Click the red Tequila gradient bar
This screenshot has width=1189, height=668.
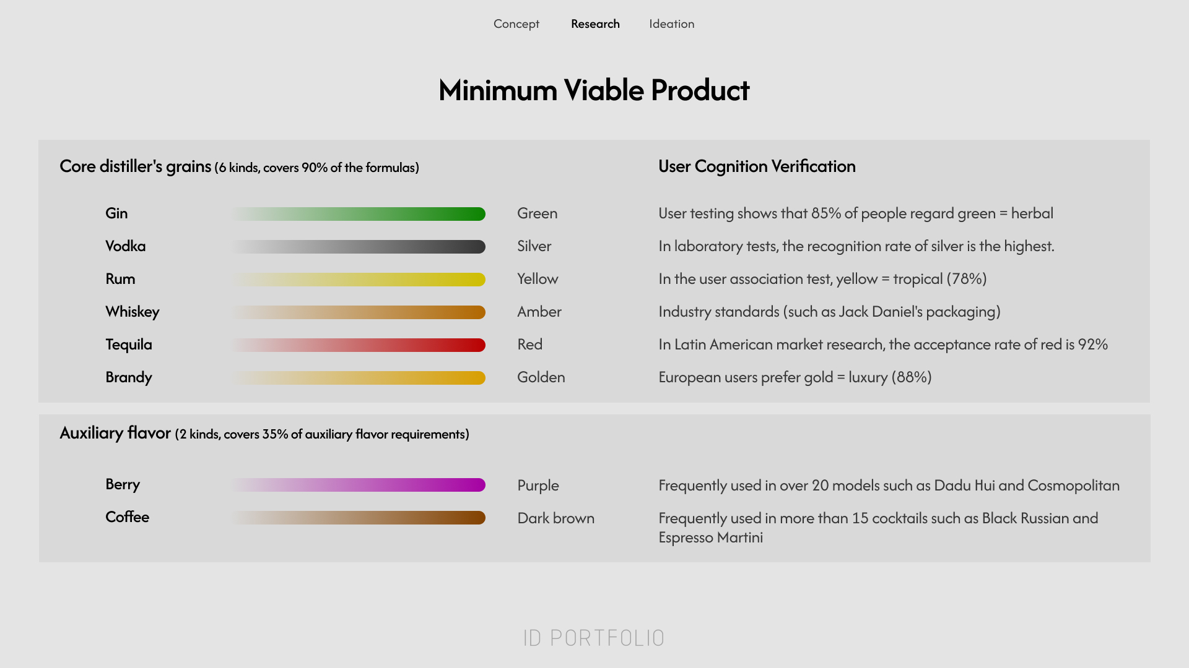point(358,345)
